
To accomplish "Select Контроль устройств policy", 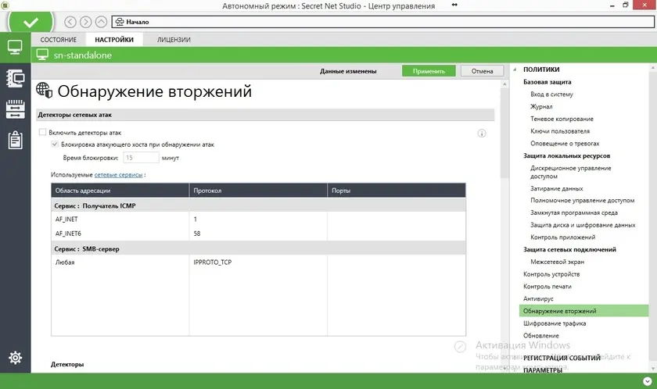I will click(551, 274).
